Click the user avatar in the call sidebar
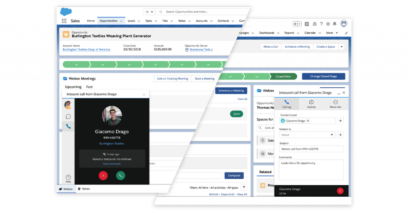The width and height of the screenshot is (408, 213). (x=68, y=105)
